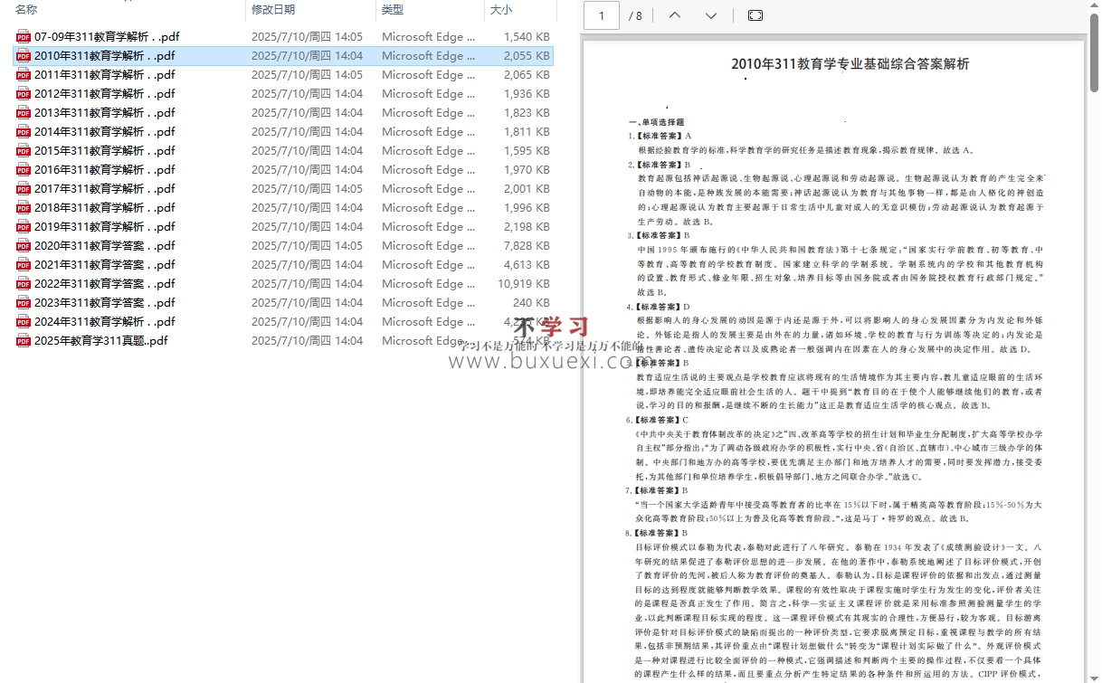Sort files by 修改日期 column header
The image size is (1102, 683).
tap(273, 9)
